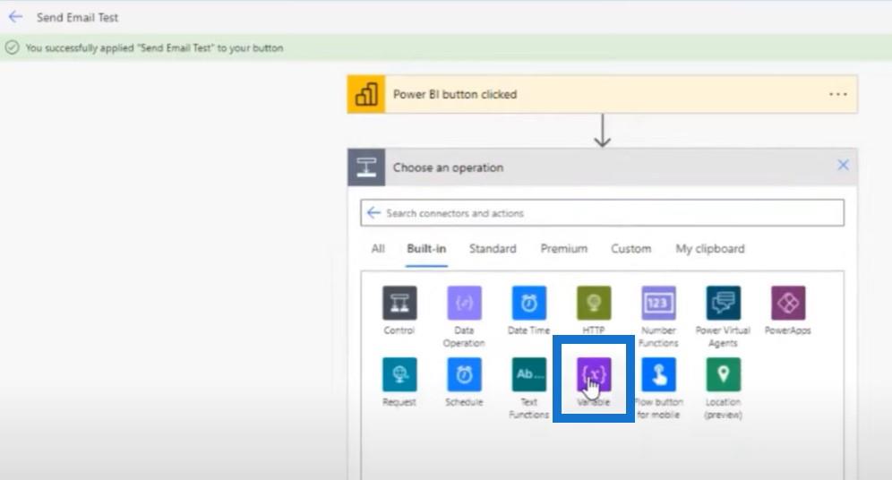Focus the Search connectors and actions field

click(602, 213)
